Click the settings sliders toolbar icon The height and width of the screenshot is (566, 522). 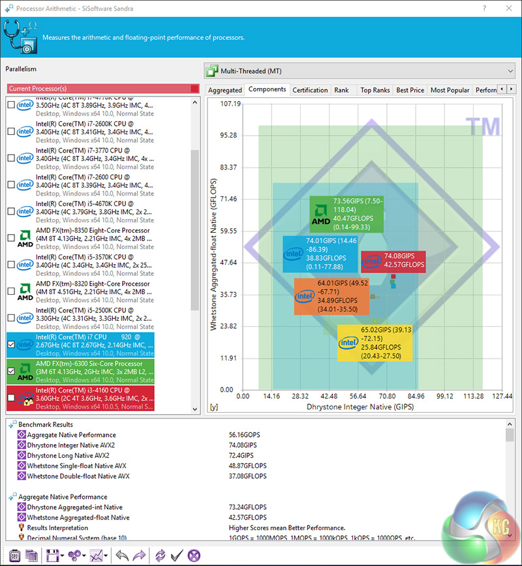click(x=14, y=556)
